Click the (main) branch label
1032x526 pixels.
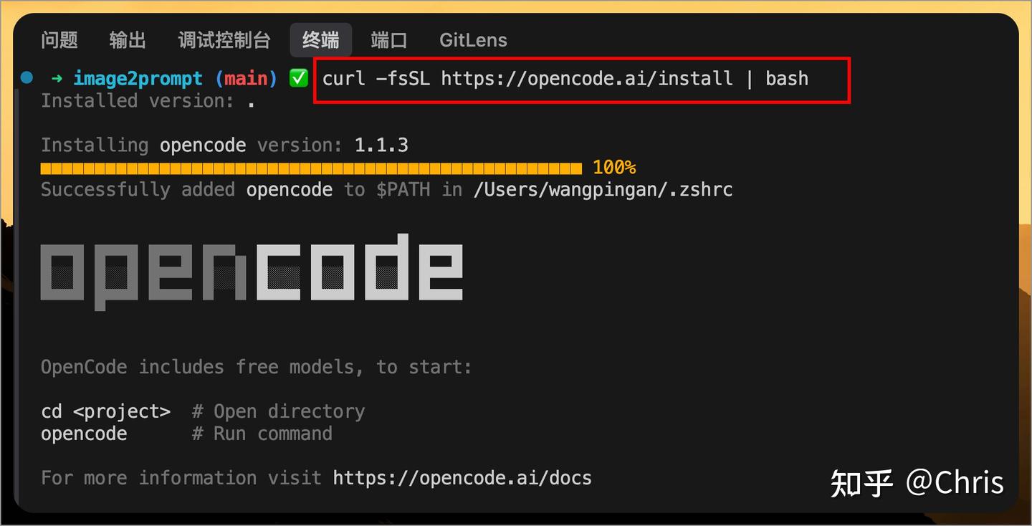tap(247, 79)
